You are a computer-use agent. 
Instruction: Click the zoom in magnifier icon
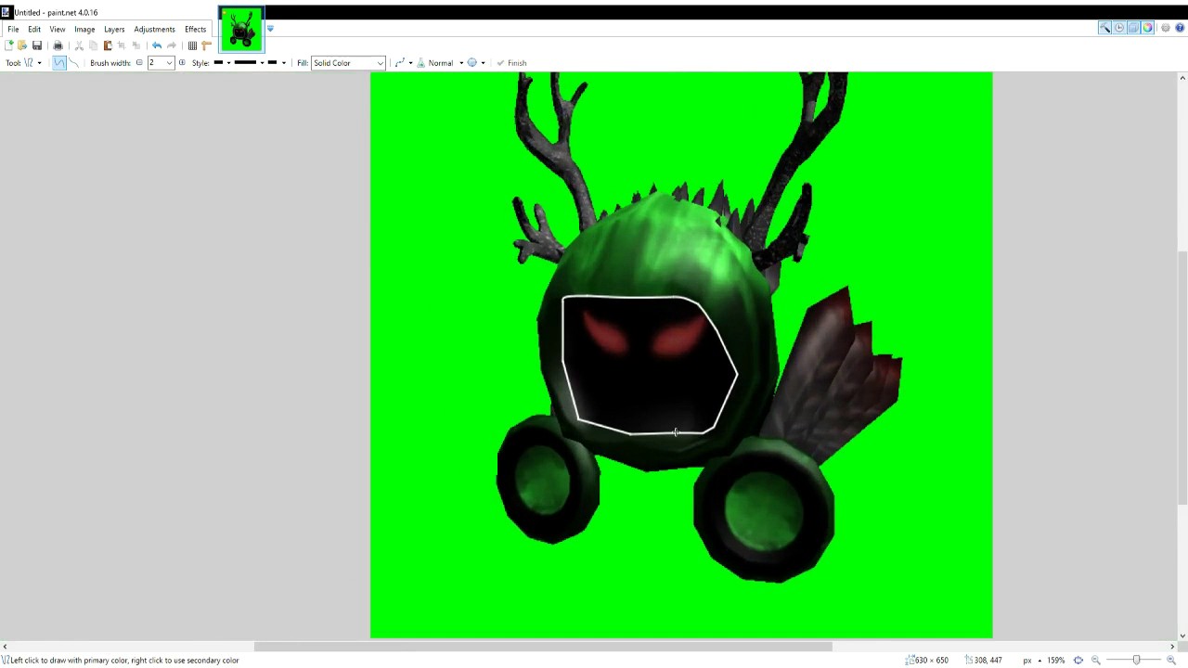tap(1171, 661)
